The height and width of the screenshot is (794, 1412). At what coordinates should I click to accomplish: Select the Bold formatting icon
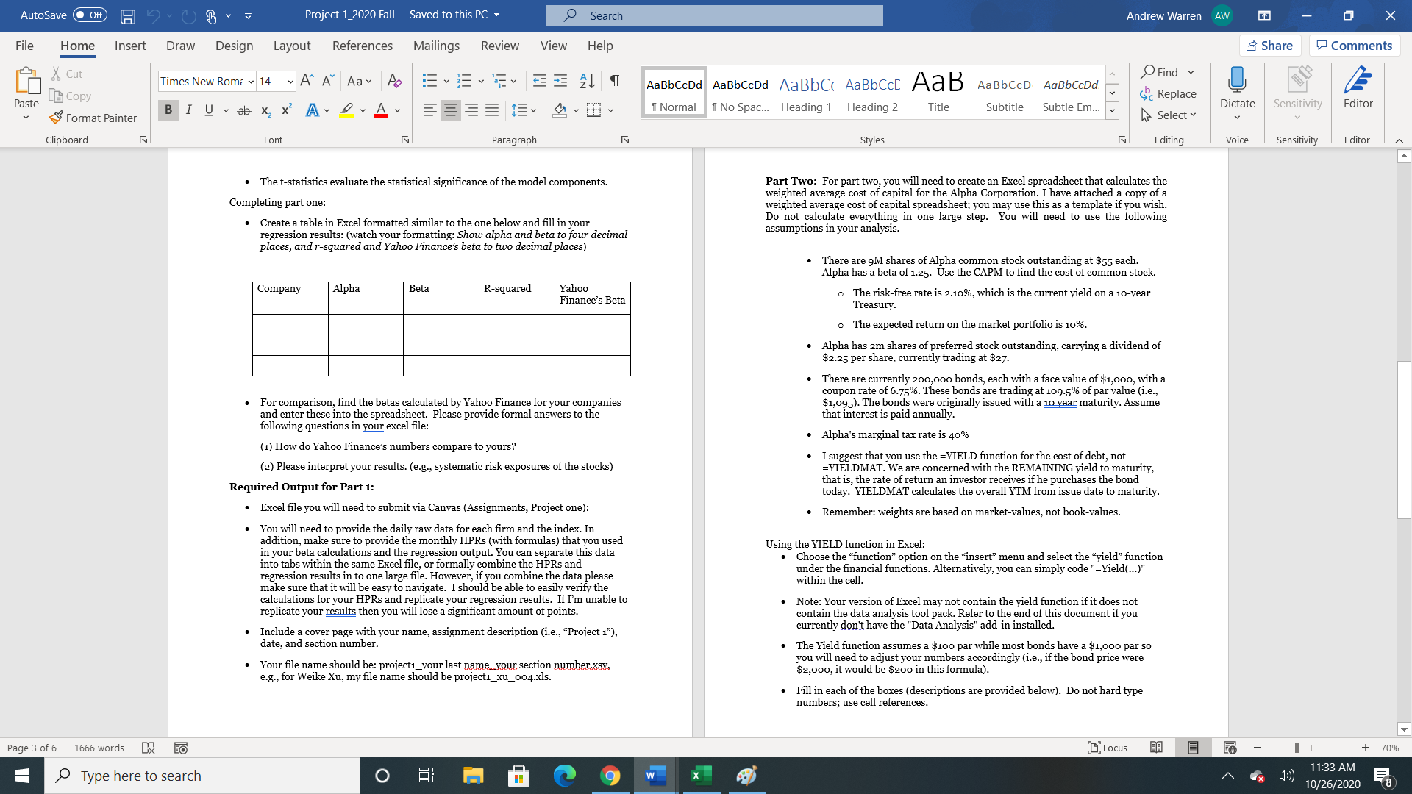[x=168, y=110]
